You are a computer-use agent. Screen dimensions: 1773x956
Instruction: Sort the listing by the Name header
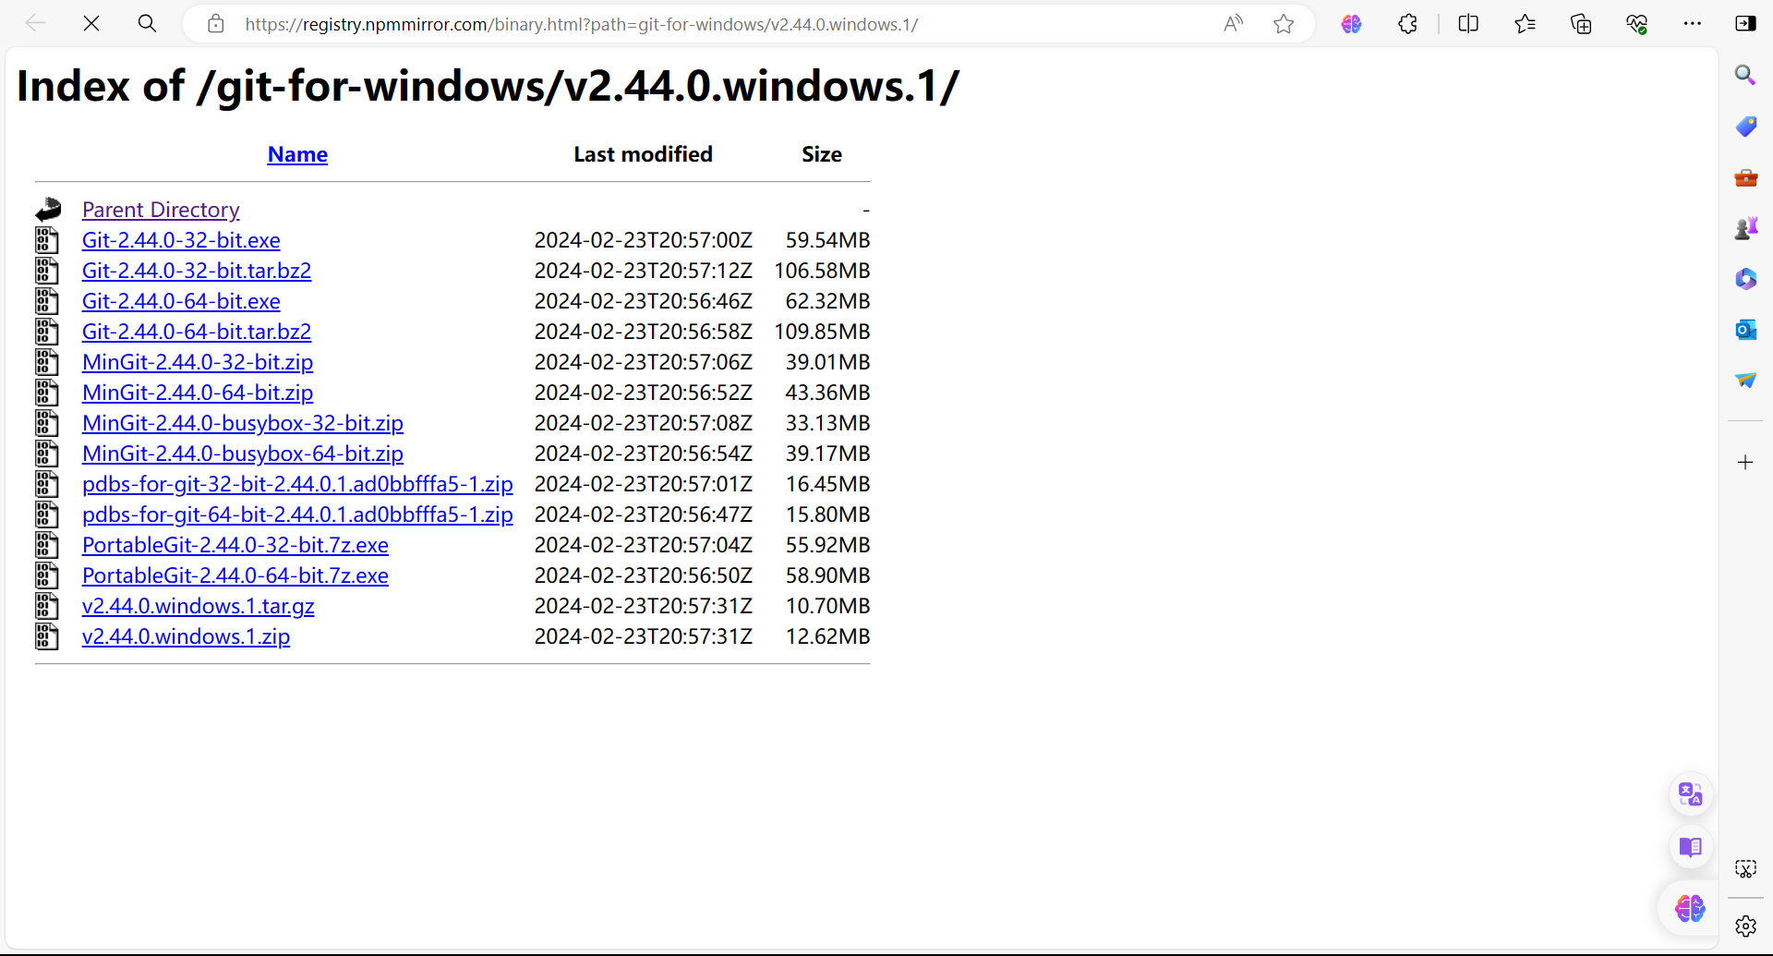tap(297, 154)
